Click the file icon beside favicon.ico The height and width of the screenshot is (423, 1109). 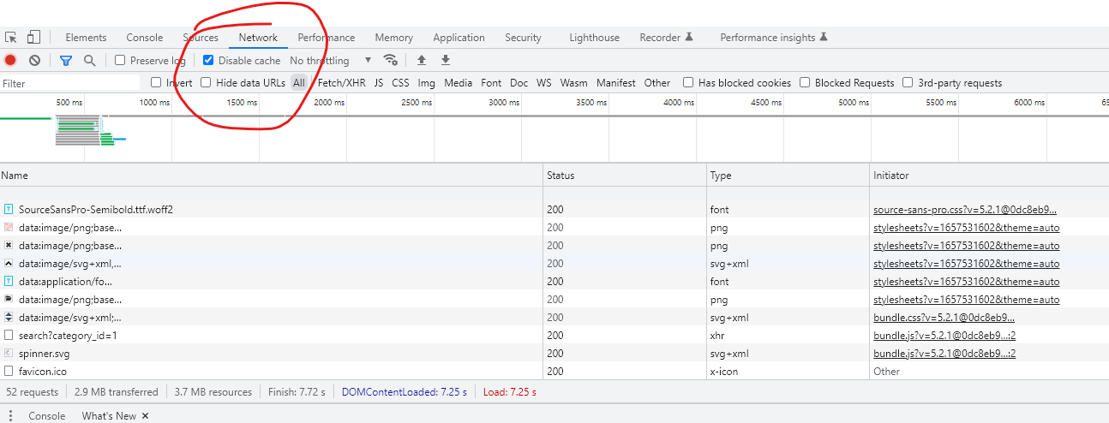(9, 372)
